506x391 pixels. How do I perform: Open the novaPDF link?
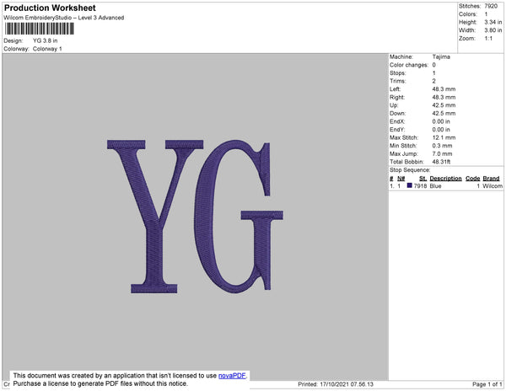coord(232,376)
